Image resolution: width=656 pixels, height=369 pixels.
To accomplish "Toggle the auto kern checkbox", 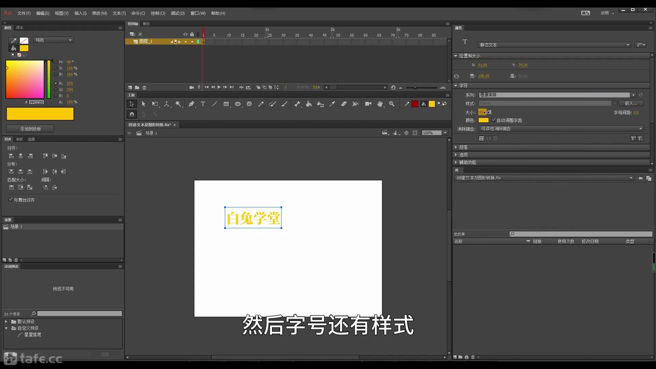I will 493,120.
